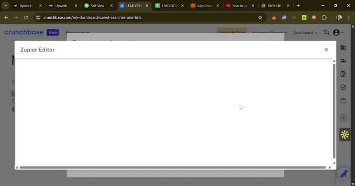Reload the Crunchbase page
The width and height of the screenshot is (355, 186).
[26, 17]
